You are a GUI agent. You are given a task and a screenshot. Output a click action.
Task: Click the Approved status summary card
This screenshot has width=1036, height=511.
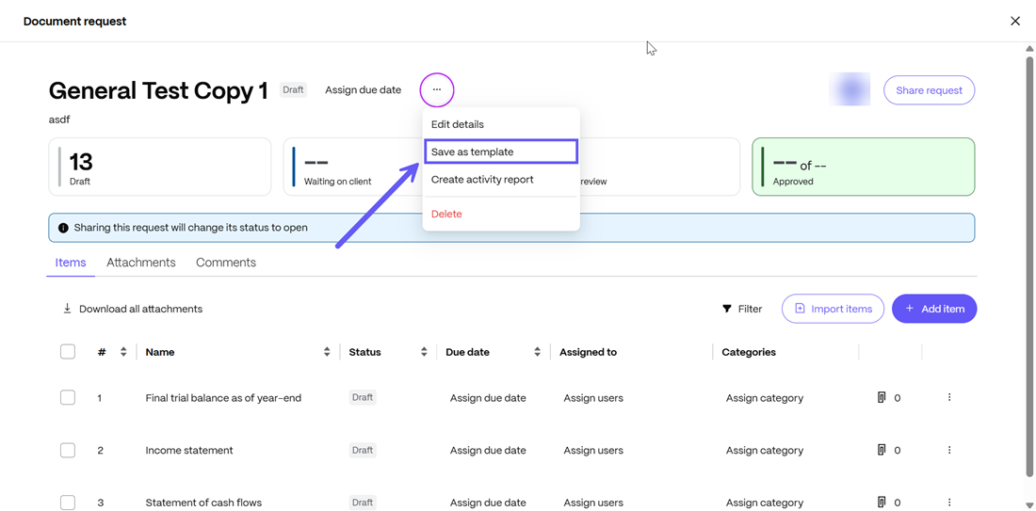(x=863, y=167)
